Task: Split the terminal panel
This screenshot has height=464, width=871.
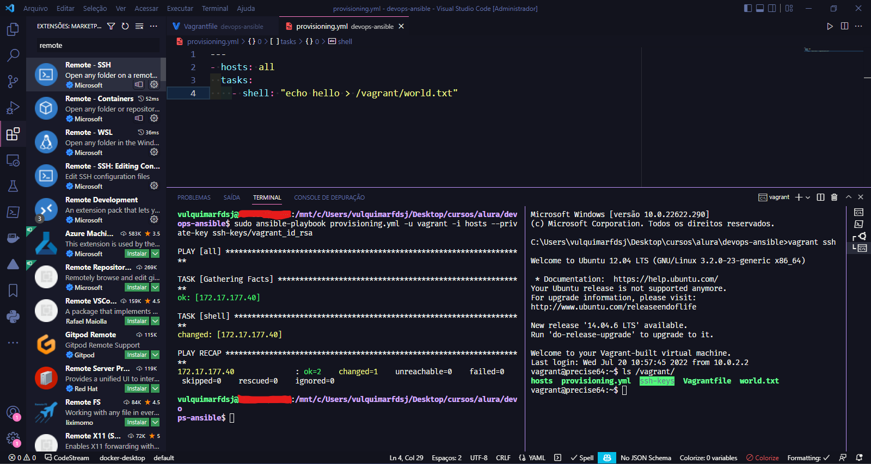Action: coord(820,197)
